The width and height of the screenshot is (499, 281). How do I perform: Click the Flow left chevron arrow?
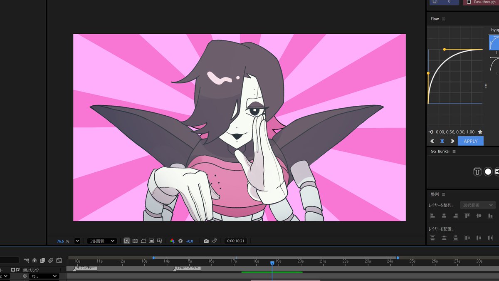[x=432, y=141]
